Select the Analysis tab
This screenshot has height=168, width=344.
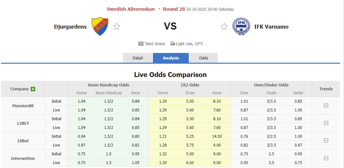click(x=171, y=58)
